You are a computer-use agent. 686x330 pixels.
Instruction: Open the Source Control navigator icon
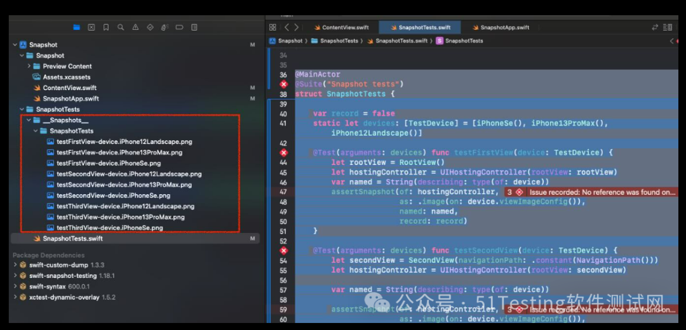click(91, 27)
